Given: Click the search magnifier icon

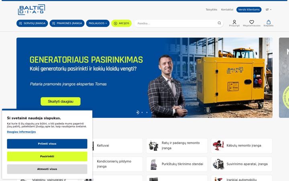Looking at the screenshot, I should tap(219, 23).
